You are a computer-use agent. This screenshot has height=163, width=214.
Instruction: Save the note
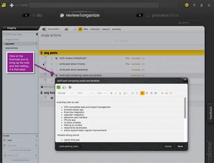tap(180, 146)
